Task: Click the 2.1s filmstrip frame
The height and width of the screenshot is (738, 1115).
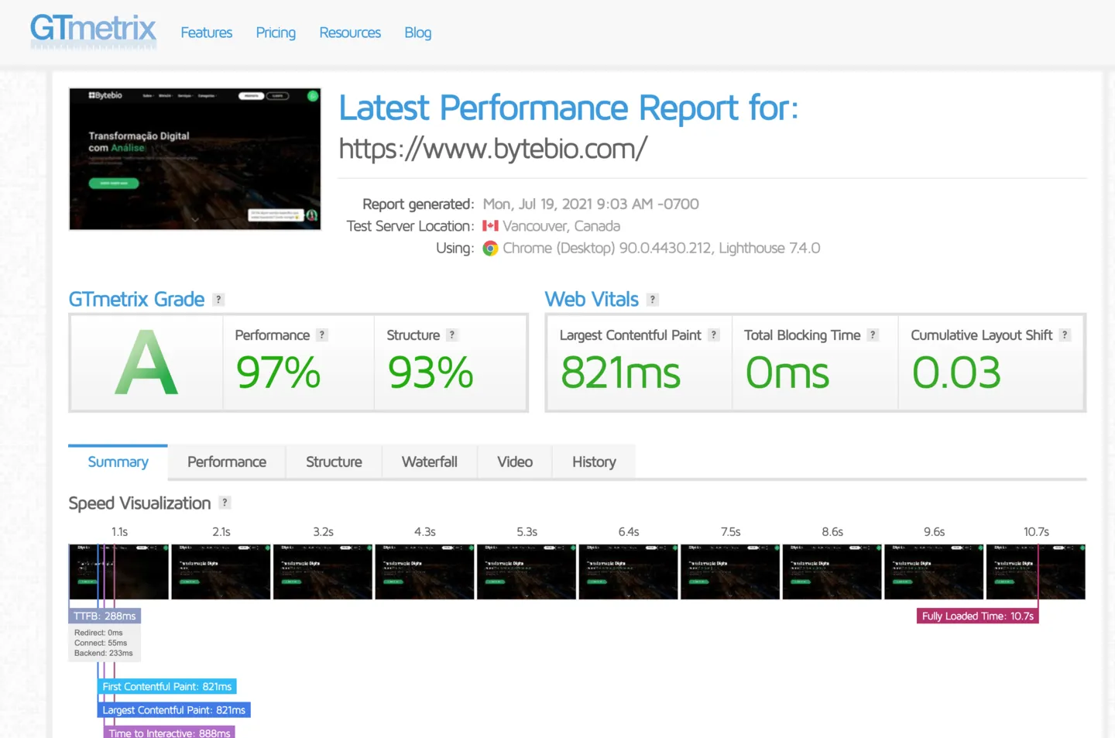Action: point(221,572)
